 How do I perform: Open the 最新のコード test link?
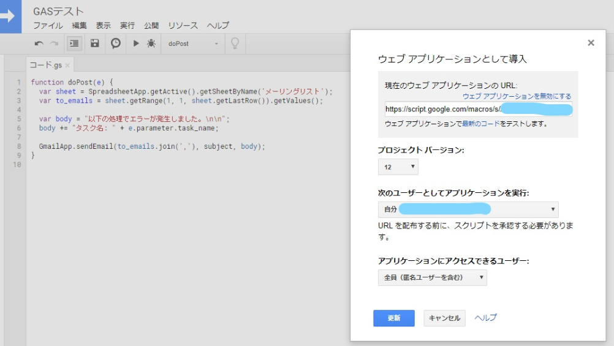pos(481,124)
